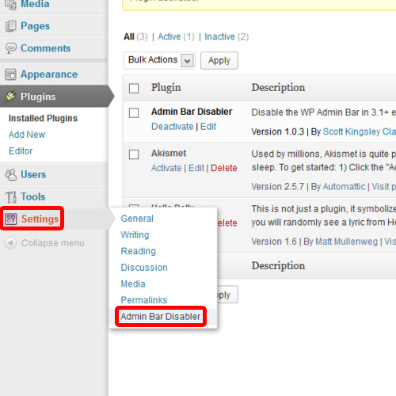Delete the Akismet plugin
The height and width of the screenshot is (396, 396).
click(x=224, y=168)
